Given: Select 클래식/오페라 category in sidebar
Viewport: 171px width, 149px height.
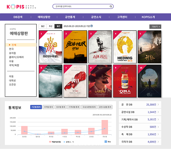Looking at the screenshot, I should [x=16, y=57].
